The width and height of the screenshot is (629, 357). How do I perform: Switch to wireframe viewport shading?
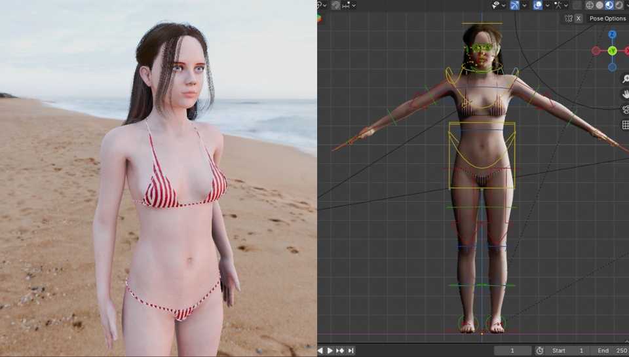pyautogui.click(x=590, y=5)
